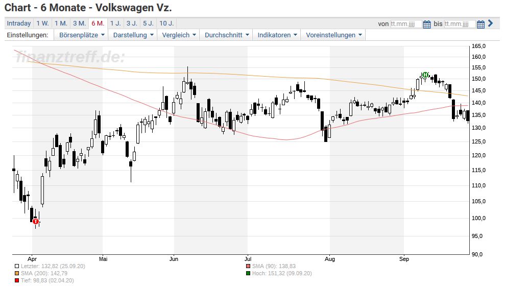Click the 165,0 y-axis value

[x=478, y=46]
